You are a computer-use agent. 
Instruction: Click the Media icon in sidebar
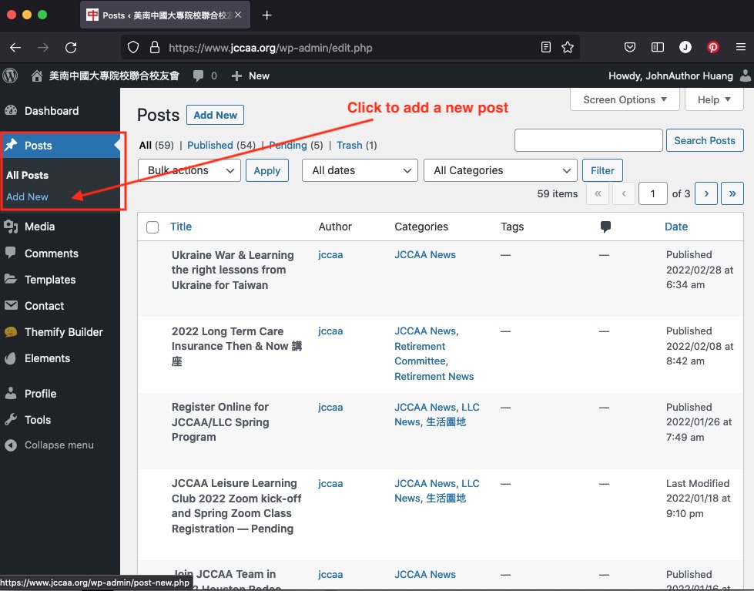coord(11,227)
